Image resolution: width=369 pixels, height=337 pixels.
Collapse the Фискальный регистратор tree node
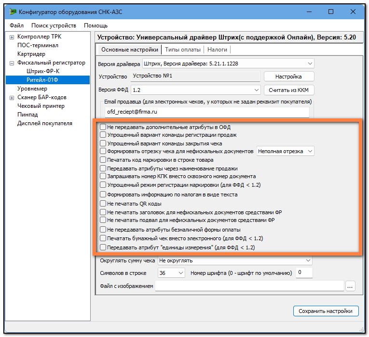pyautogui.click(x=12, y=63)
